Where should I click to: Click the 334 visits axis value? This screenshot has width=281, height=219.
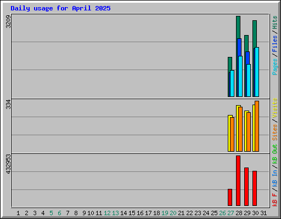[8, 104]
